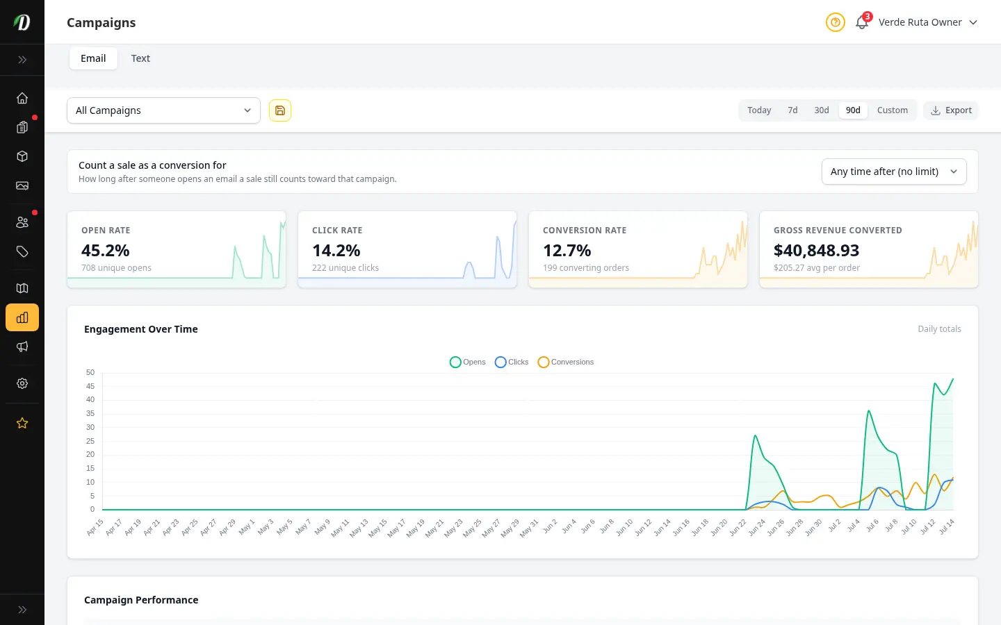Select the Today date range

pos(759,110)
